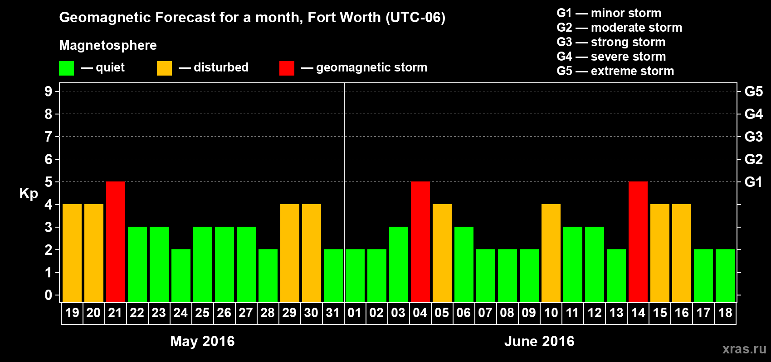Click the orange bar for June 05
771x362 pixels.
442,253
